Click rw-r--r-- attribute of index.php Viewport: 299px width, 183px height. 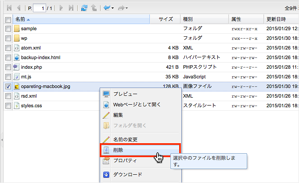coord(245,67)
